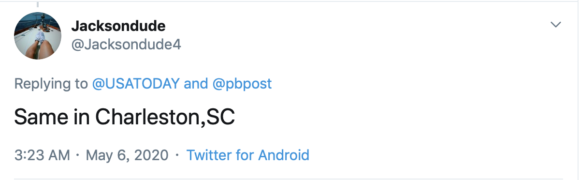Click the Twitter for Android source link
Viewport: 580px width, 180px height.
(x=247, y=155)
